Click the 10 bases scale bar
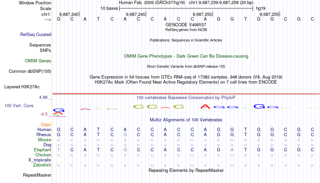320x183 pixels. pos(186,8)
